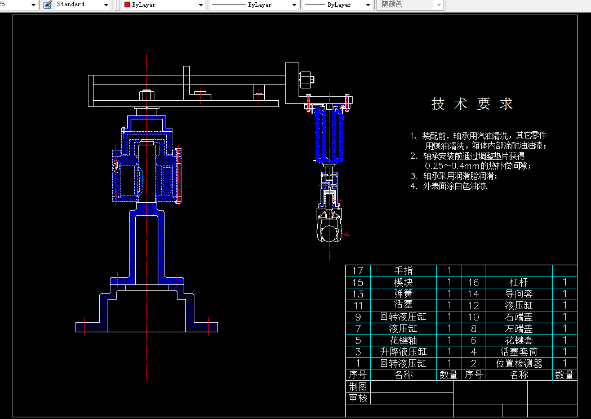Select the 手指 cell in row 17

403,270
